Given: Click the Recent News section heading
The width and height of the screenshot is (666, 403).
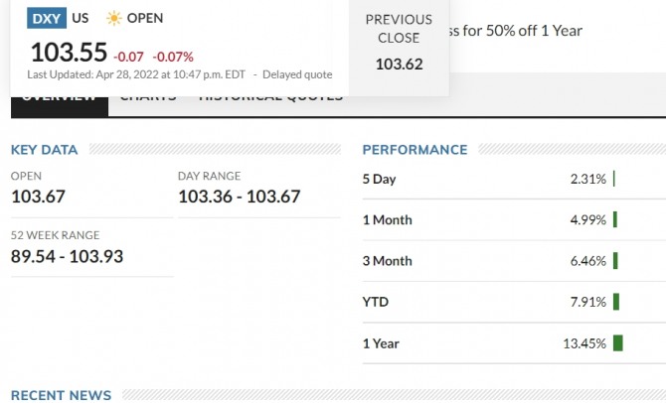Looking at the screenshot, I should tap(61, 395).
